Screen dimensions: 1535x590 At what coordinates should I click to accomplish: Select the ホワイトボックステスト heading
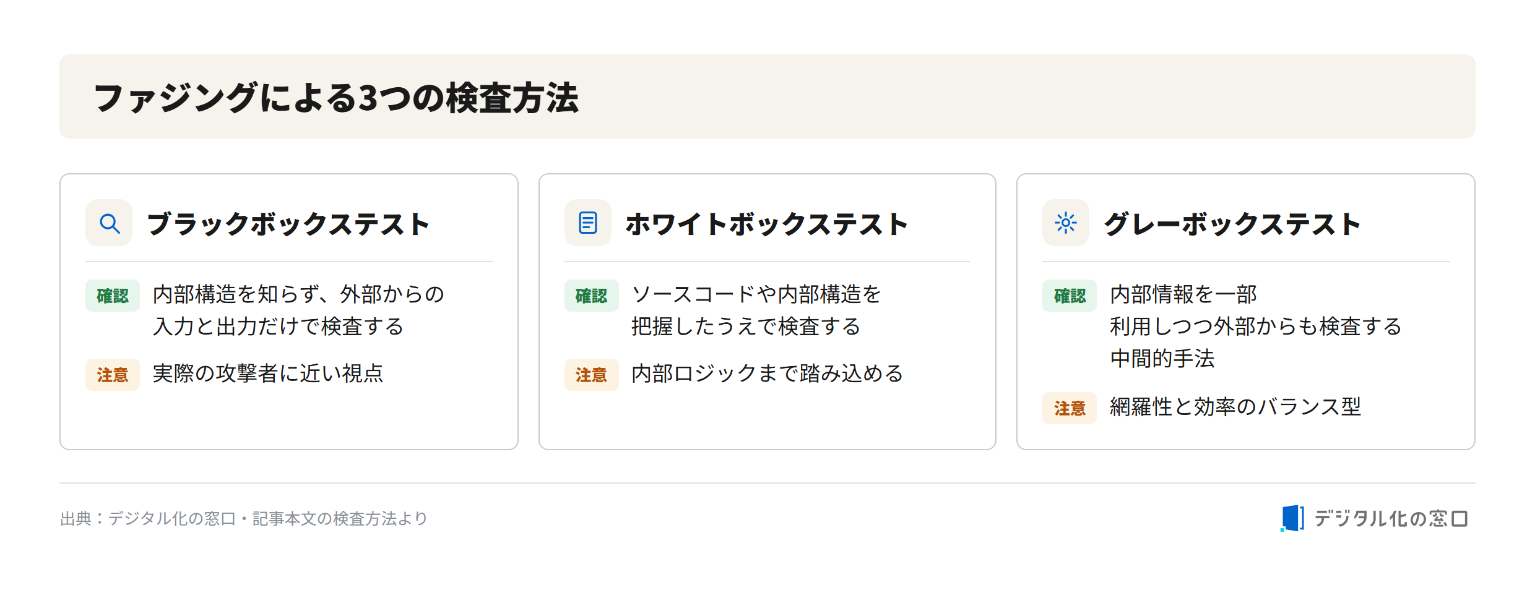[766, 224]
